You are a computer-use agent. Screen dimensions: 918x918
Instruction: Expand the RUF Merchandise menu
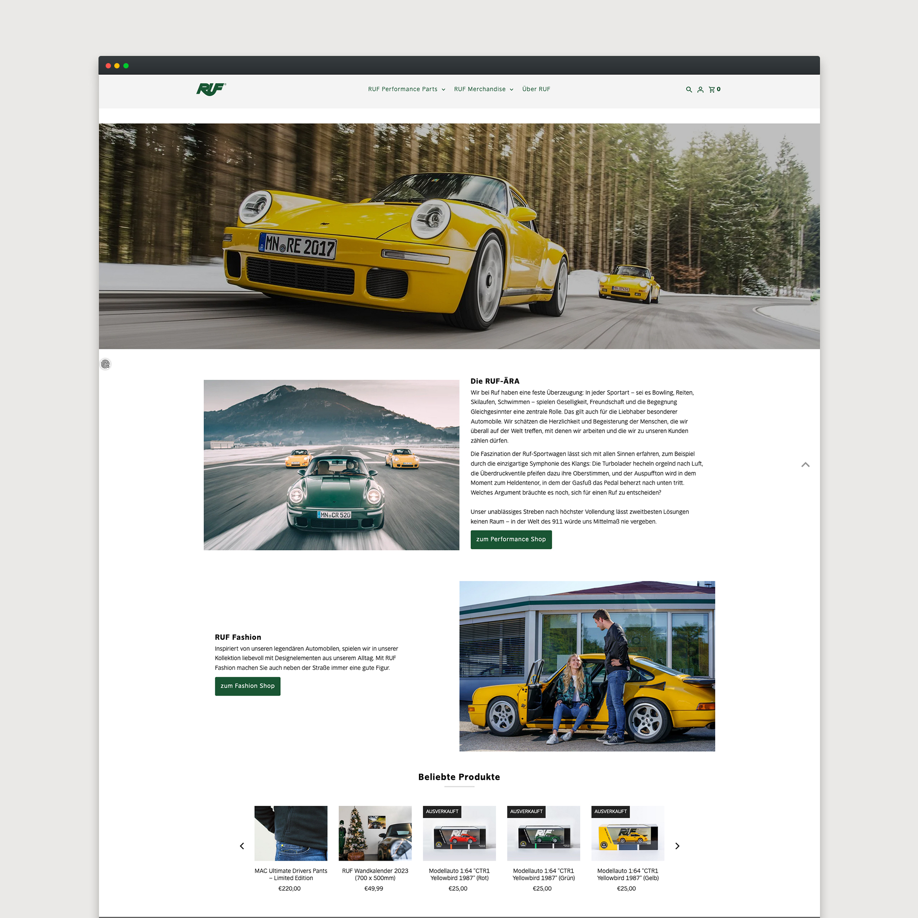(484, 89)
